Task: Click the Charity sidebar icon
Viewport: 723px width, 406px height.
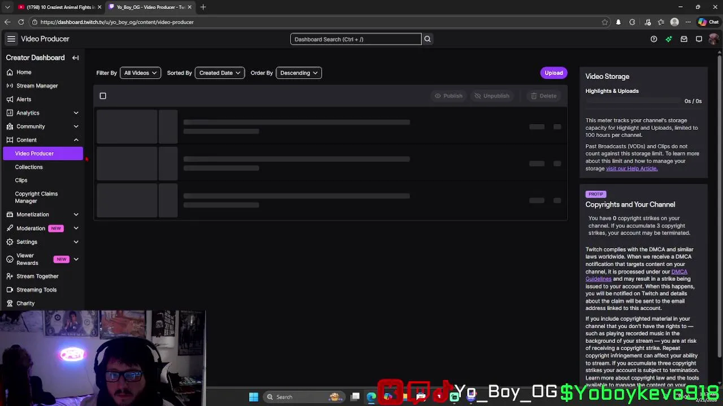Action: [10, 303]
